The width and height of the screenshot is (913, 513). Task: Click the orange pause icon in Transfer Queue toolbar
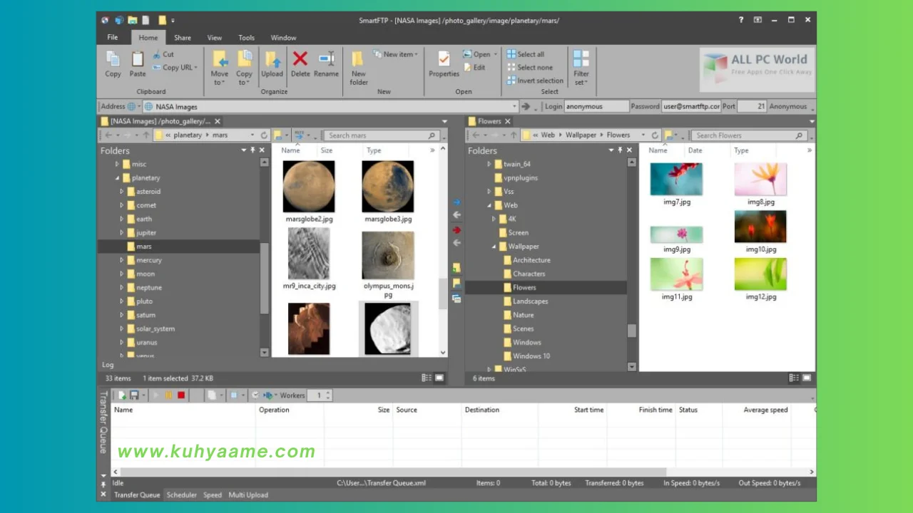(169, 395)
